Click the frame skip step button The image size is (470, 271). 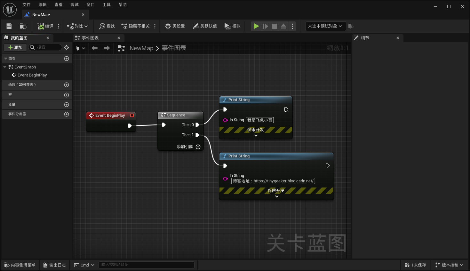(266, 26)
